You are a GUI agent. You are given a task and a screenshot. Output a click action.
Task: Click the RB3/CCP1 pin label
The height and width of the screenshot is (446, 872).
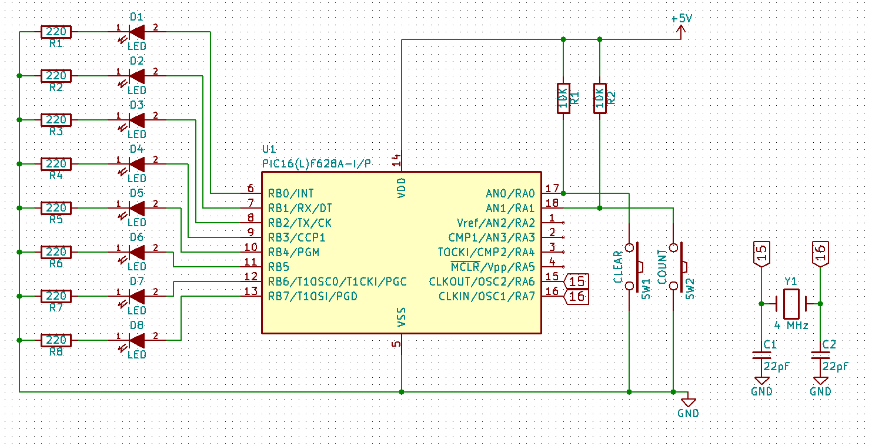pyautogui.click(x=297, y=237)
